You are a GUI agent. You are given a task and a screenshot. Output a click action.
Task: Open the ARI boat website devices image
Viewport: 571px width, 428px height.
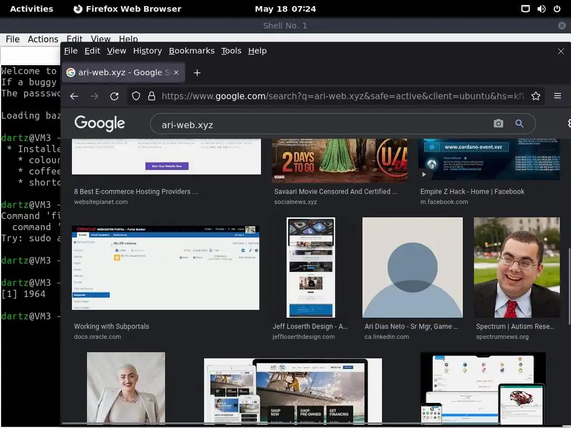pos(293,391)
